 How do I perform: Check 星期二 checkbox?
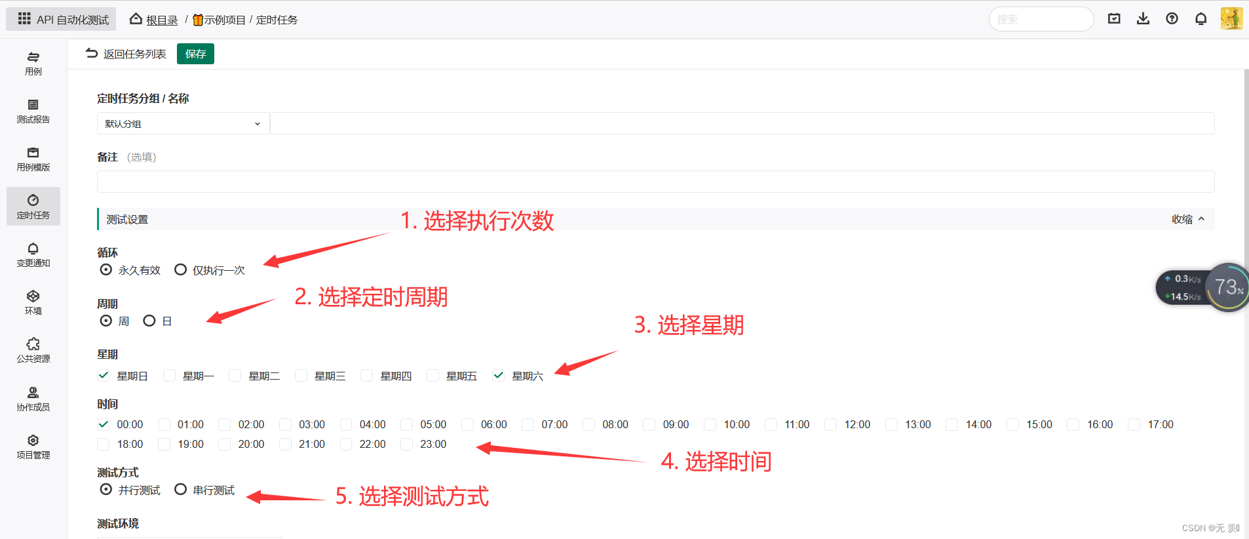click(235, 375)
